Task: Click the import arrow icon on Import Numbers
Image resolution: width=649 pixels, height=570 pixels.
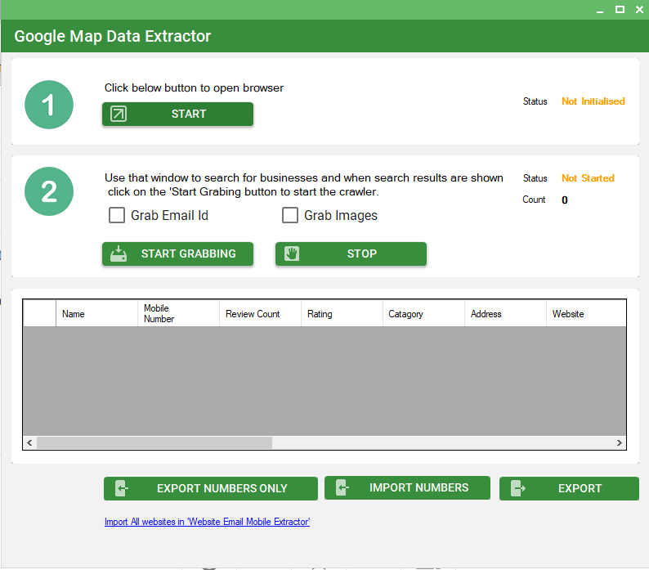Action: tap(342, 487)
